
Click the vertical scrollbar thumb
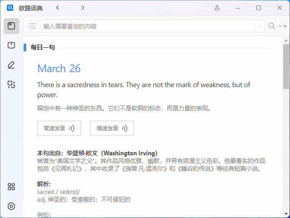286,67
